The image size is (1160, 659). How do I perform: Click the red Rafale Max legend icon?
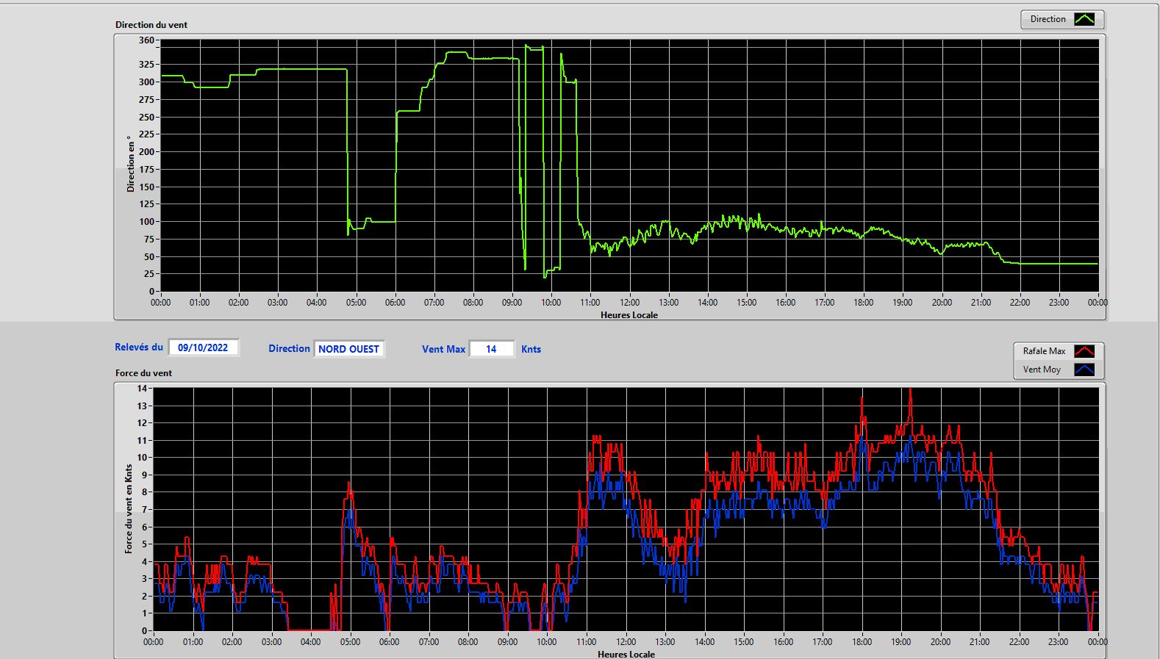point(1084,351)
